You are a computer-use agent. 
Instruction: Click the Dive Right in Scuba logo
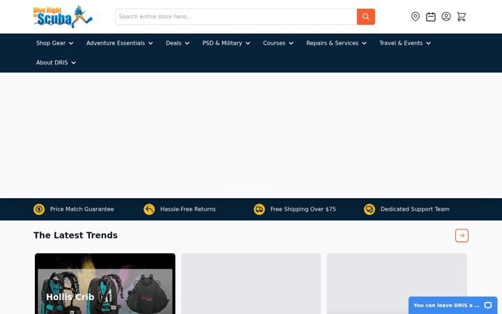point(63,17)
